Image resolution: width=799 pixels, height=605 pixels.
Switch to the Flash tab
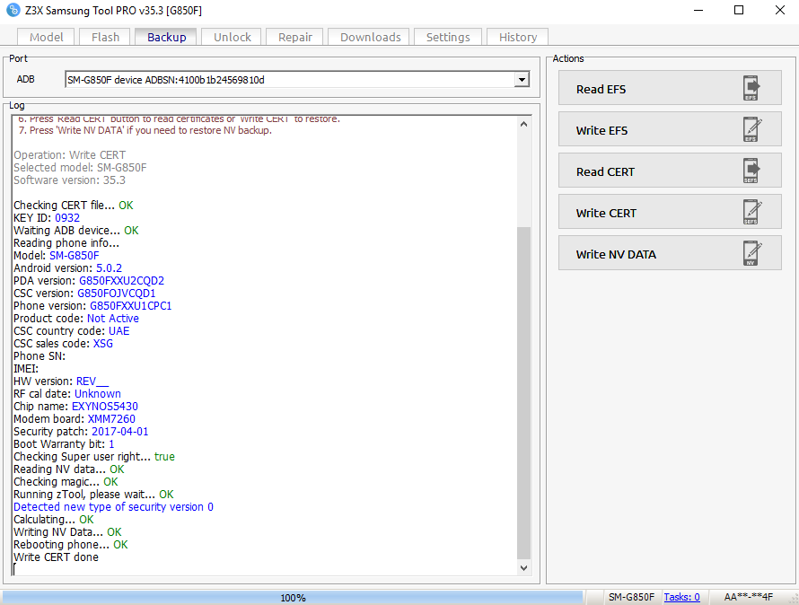pos(105,37)
